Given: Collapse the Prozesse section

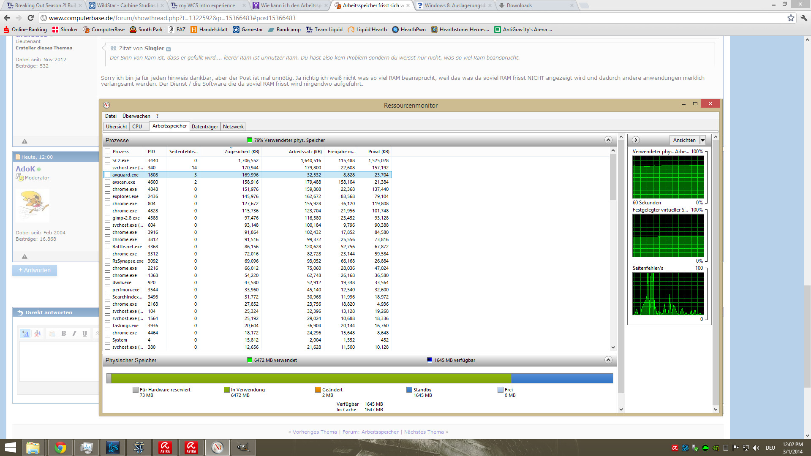Looking at the screenshot, I should click(608, 140).
